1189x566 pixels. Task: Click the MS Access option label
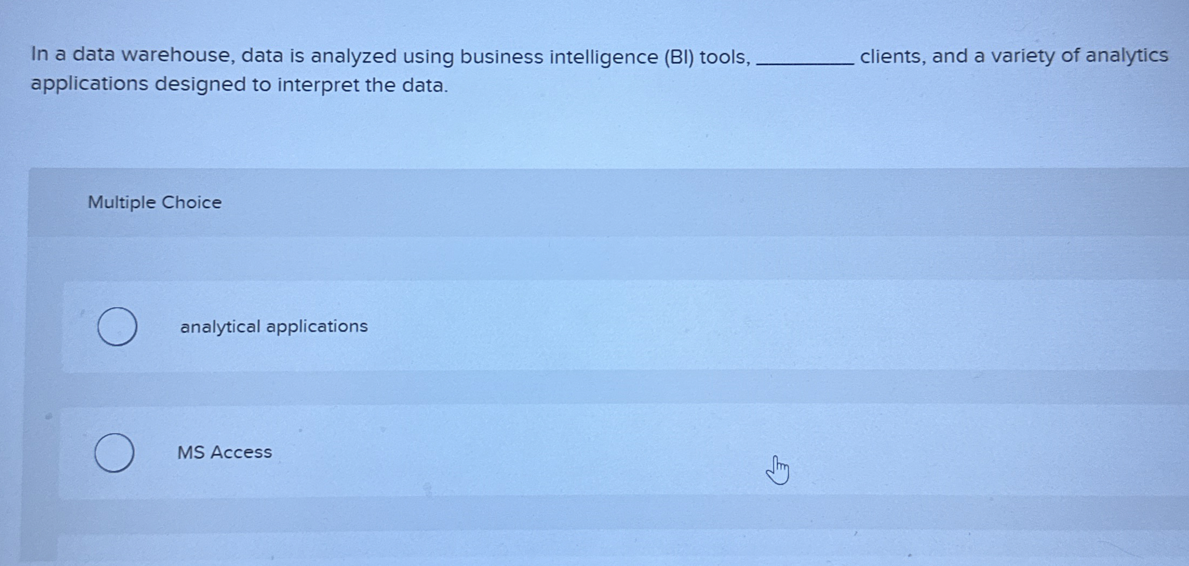tap(225, 453)
